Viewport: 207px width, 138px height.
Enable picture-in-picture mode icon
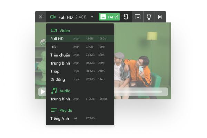click(138, 17)
